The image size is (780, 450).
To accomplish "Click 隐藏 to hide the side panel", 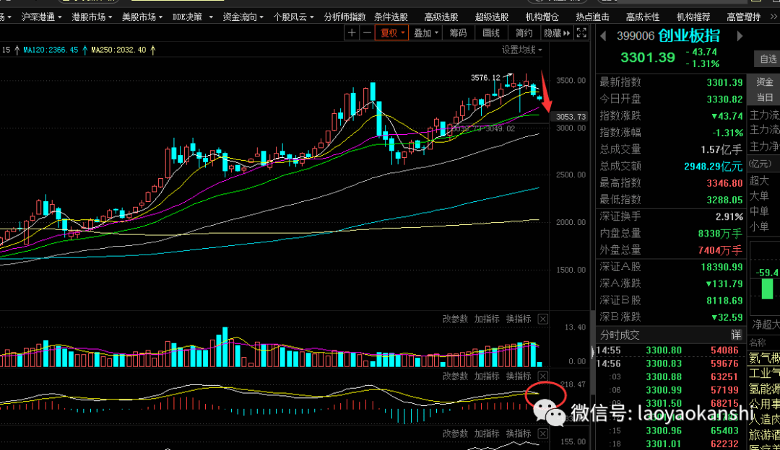I will [555, 32].
